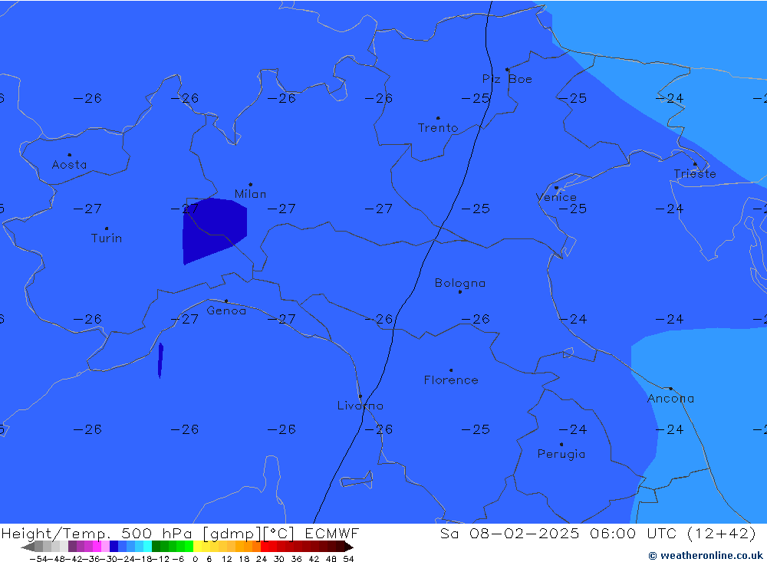The height and width of the screenshot is (562, 767).
Task: Click the Ancona city marker dot
Action: tap(670, 389)
